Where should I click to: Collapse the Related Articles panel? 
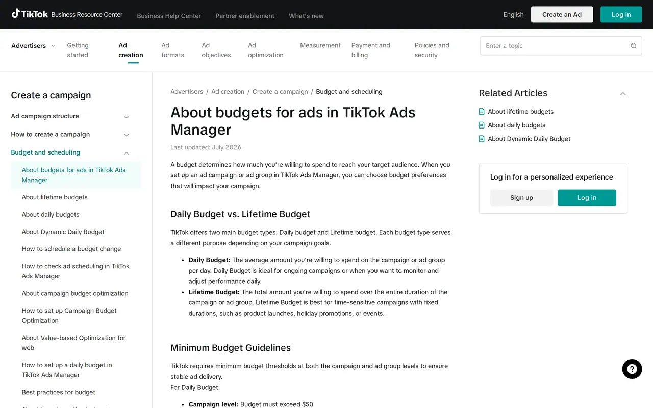point(623,94)
